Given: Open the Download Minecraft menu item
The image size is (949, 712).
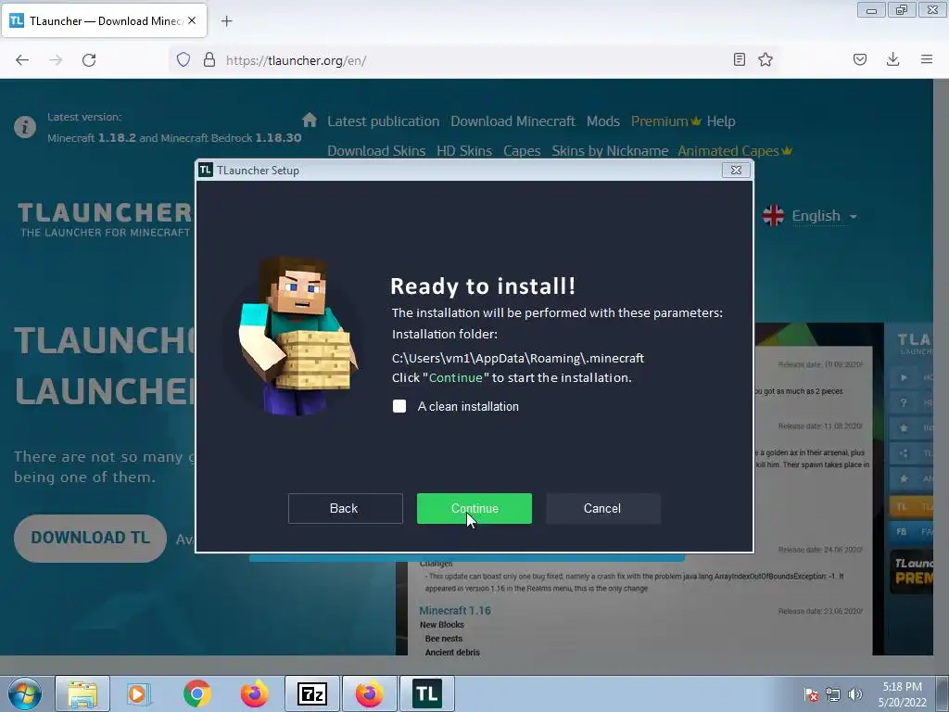Looking at the screenshot, I should 512,121.
